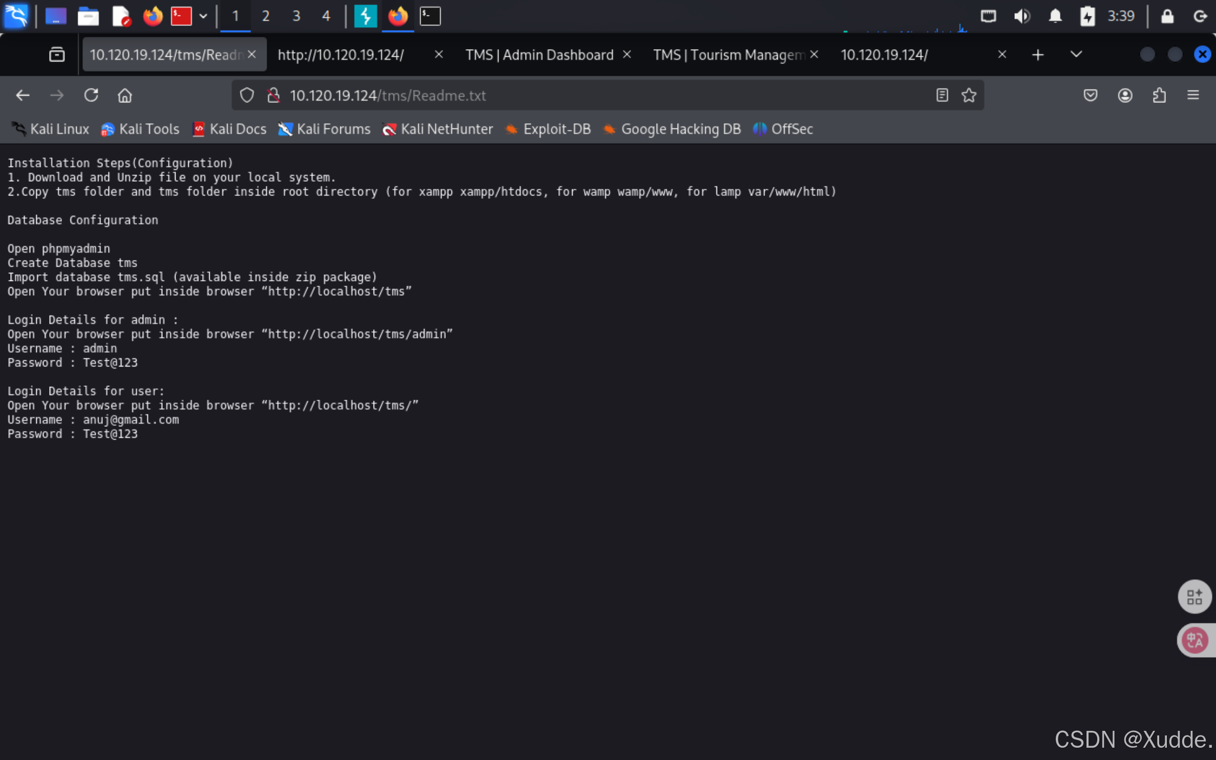Switch to TMS | Admin Dashboard tab
Viewport: 1216px width, 760px height.
tap(539, 55)
